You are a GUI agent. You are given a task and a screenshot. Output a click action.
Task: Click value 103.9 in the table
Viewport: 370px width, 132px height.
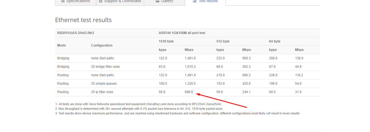[x=221, y=84]
